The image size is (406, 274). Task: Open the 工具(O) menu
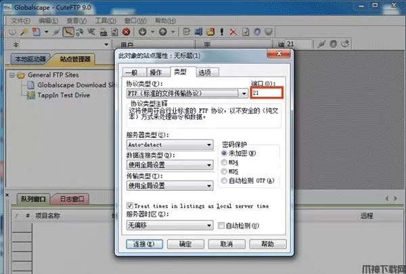[106, 21]
